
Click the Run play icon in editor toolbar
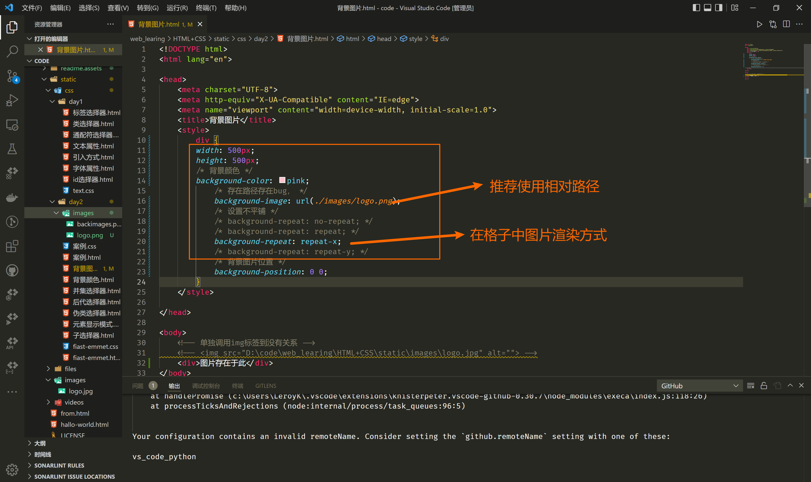[759, 24]
